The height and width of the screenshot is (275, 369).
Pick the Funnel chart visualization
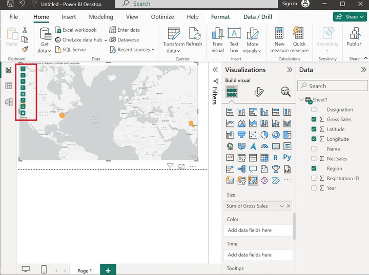(x=241, y=135)
